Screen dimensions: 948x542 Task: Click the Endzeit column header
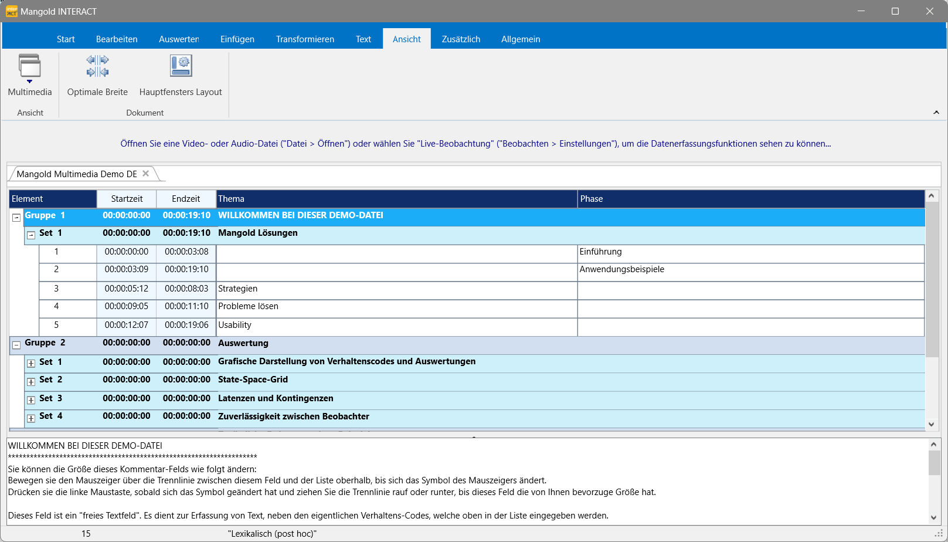click(x=186, y=199)
